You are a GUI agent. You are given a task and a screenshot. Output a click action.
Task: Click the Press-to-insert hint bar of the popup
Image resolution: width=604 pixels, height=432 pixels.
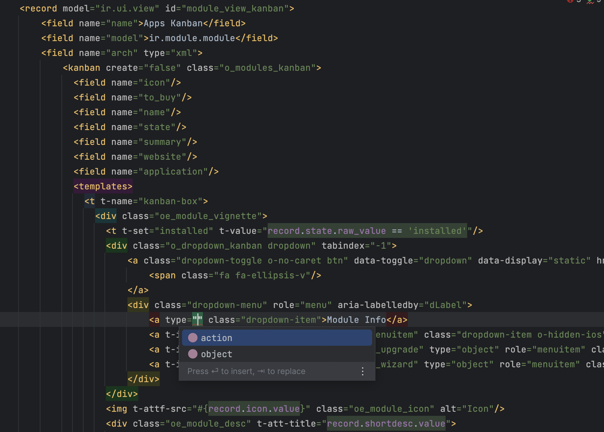click(246, 371)
